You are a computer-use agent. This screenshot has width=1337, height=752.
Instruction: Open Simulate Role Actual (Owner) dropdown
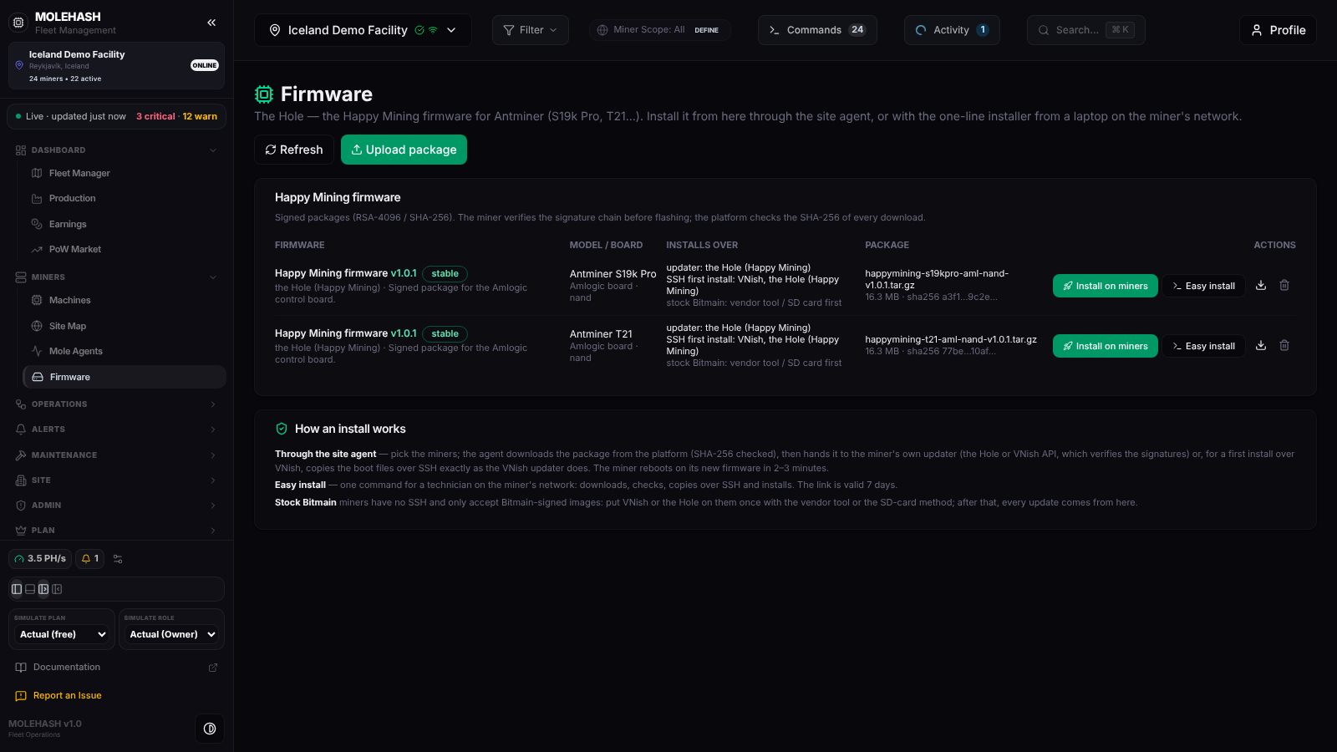pos(172,634)
